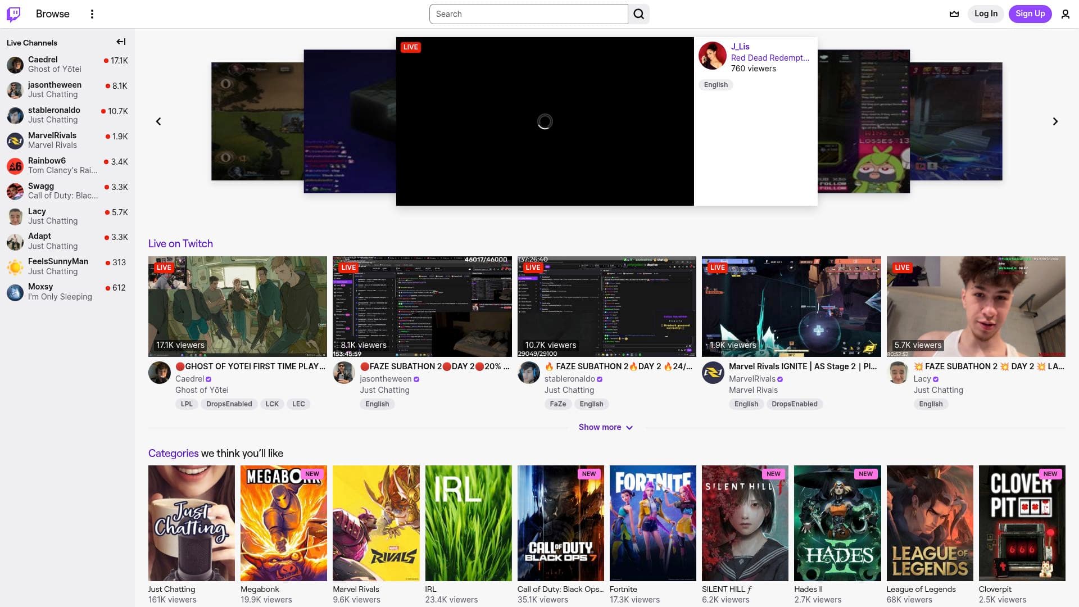The image size is (1079, 607).
Task: Click stableronaldo's avatar in sidebar
Action: point(15,115)
